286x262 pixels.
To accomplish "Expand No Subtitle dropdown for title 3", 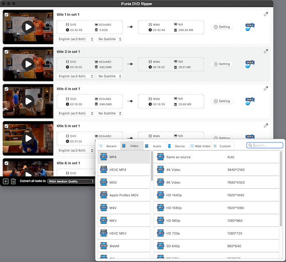I will pos(109,76).
